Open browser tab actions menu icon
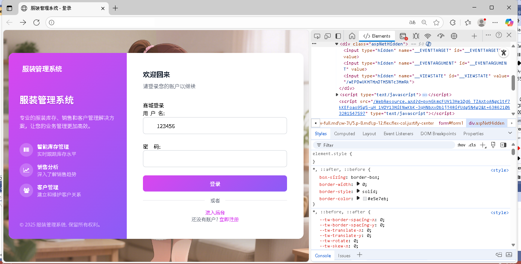Viewport: 521px width, 264px height. click(9, 8)
